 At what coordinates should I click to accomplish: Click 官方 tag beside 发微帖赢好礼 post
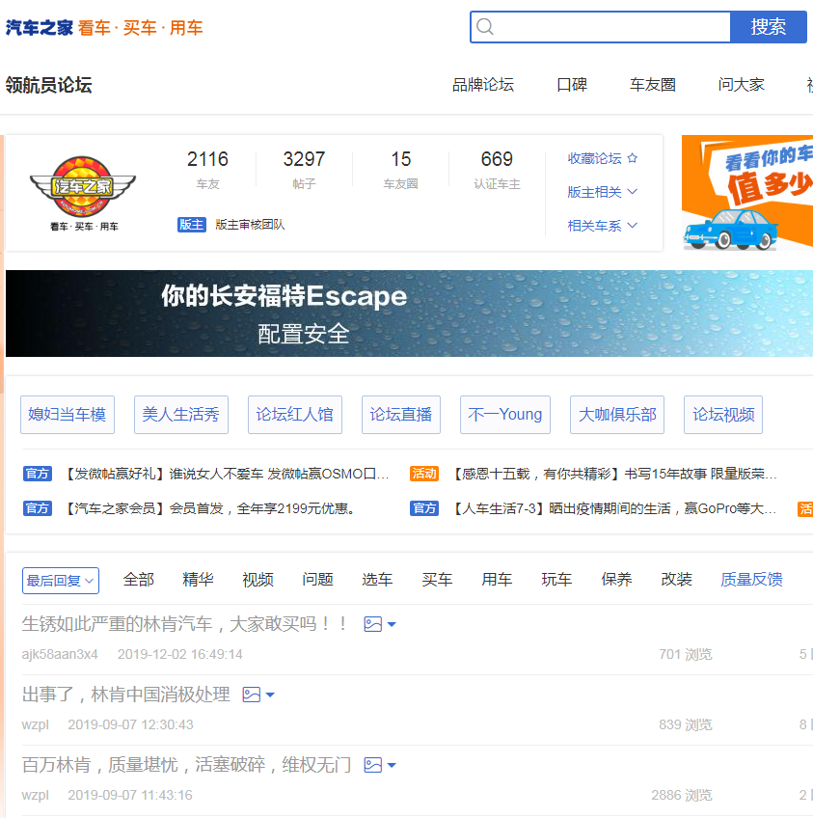point(38,474)
